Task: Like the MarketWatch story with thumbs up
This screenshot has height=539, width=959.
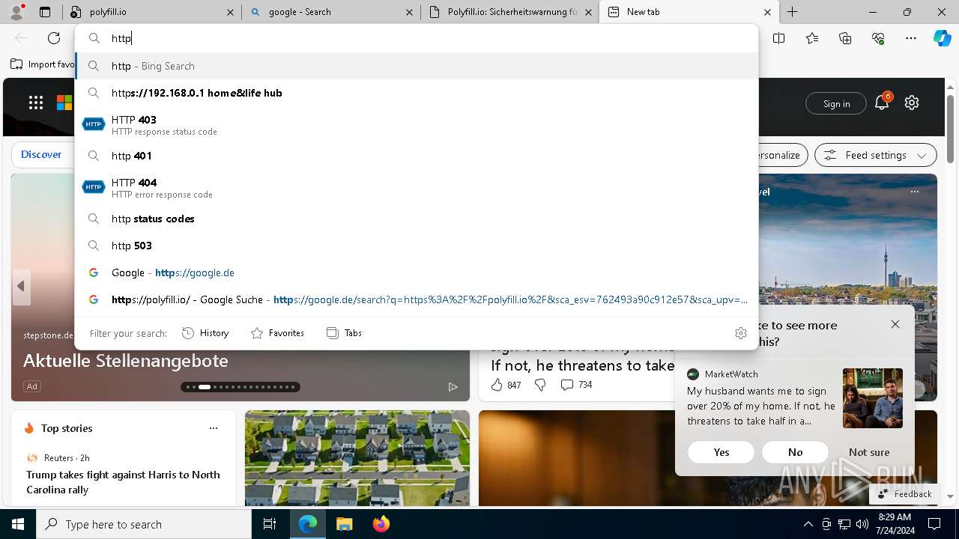Action: pos(496,385)
